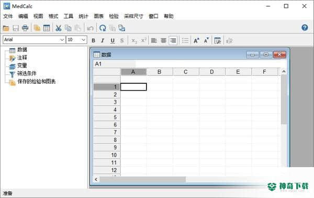
Task: Click the bulleted list icon
Action: click(185, 41)
